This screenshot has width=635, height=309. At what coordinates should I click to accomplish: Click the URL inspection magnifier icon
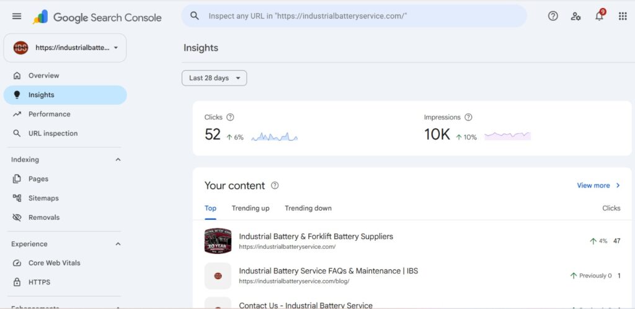(x=17, y=134)
